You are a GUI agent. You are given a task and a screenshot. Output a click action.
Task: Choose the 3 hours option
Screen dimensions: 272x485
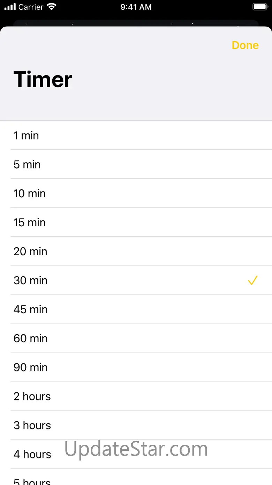136,426
